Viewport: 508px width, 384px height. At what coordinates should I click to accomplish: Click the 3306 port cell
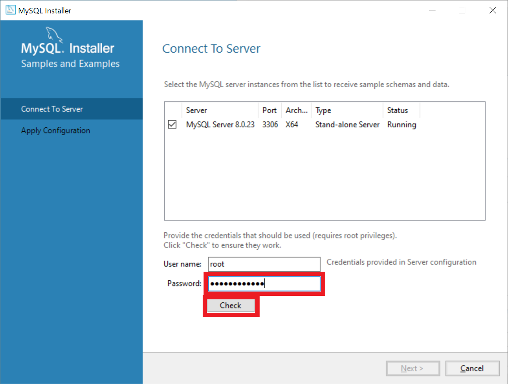[x=270, y=125]
